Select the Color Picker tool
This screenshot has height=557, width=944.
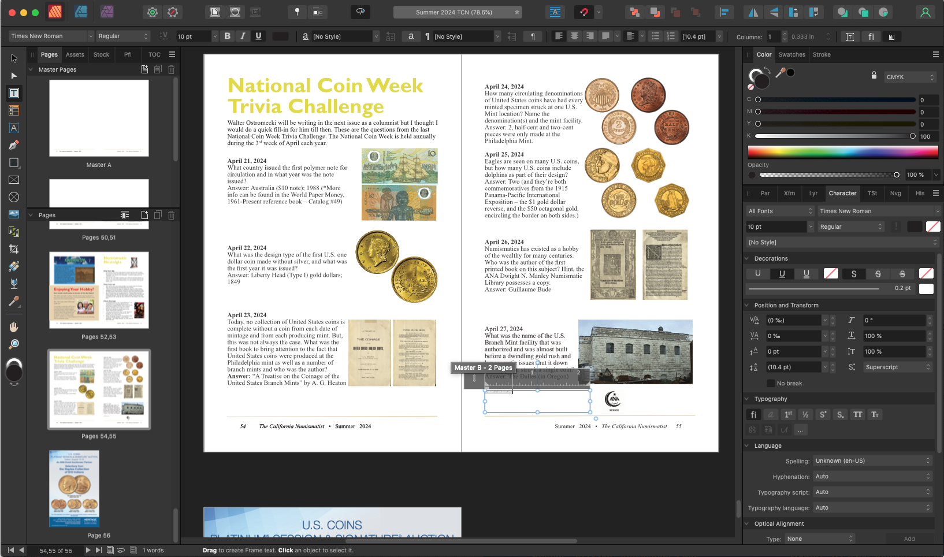[14, 301]
